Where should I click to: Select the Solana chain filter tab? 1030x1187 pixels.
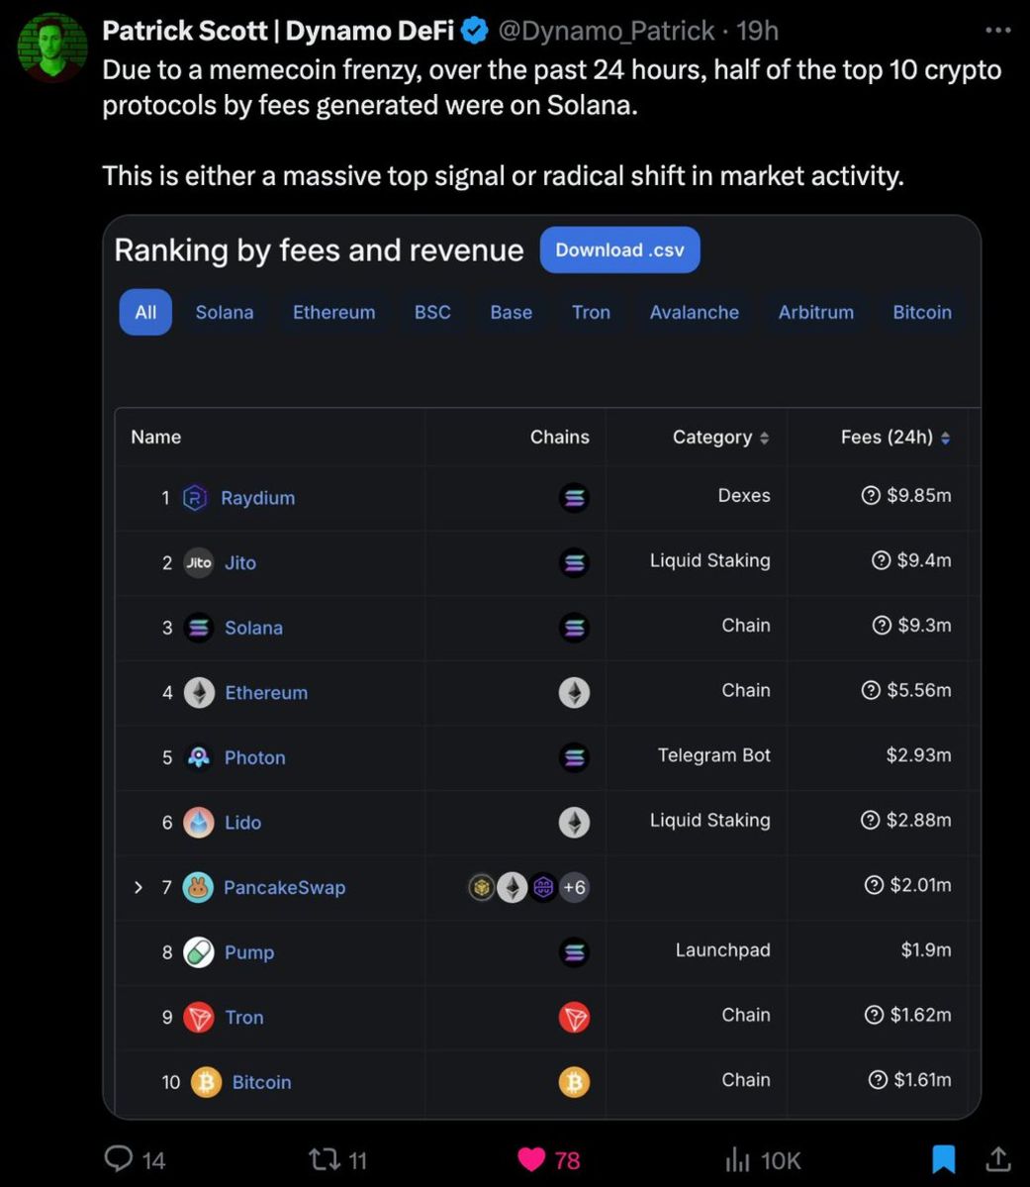[224, 312]
